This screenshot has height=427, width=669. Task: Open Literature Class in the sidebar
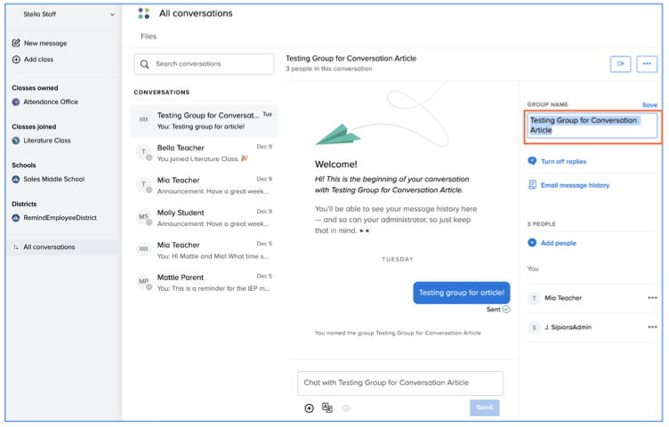coord(47,141)
